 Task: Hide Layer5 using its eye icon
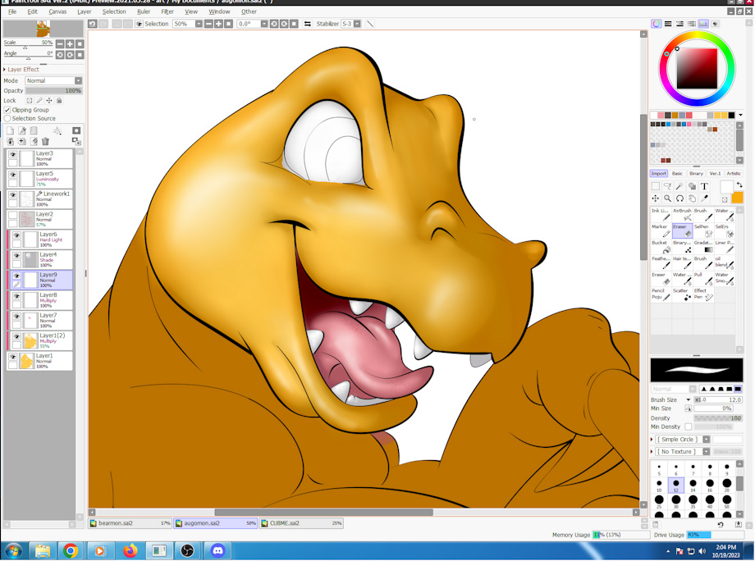13,174
